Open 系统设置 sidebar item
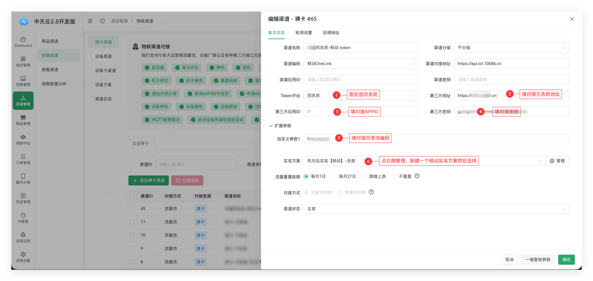The image size is (593, 281). [23, 257]
